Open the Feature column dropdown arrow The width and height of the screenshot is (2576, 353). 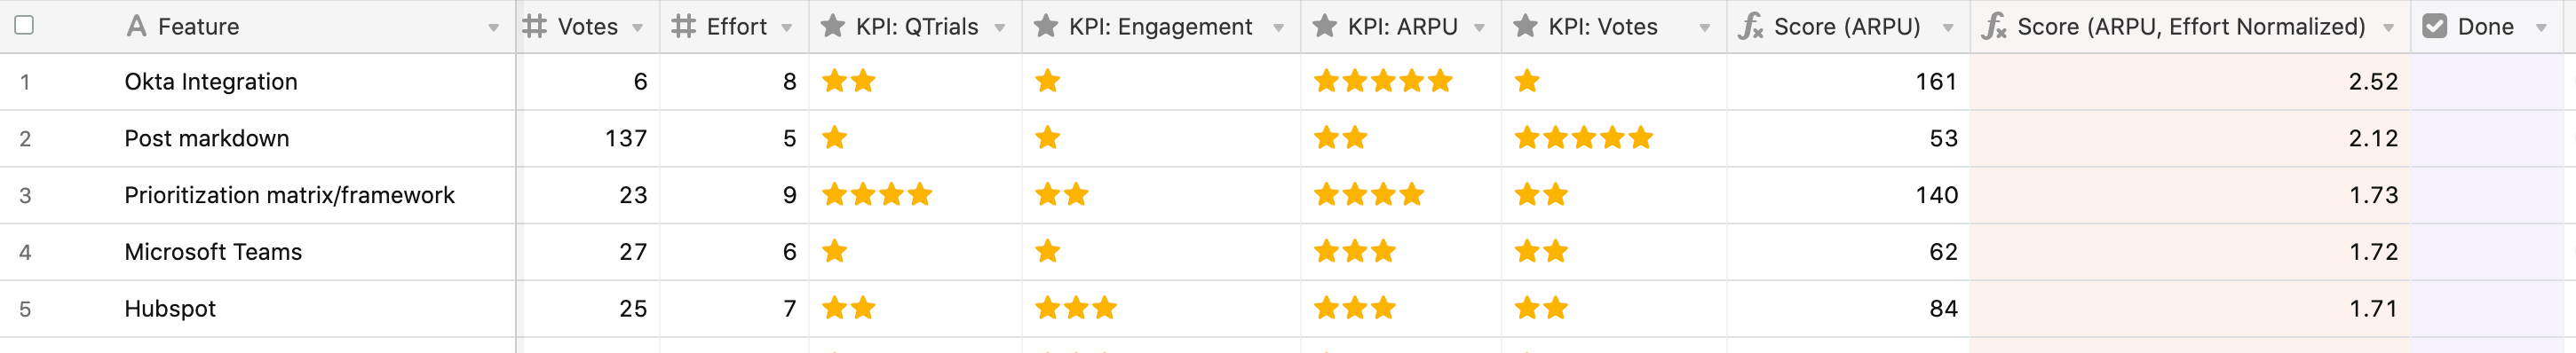coord(493,28)
